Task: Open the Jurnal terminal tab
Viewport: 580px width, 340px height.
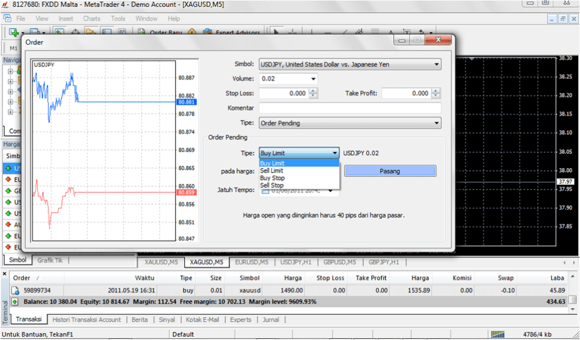Action: point(271,320)
